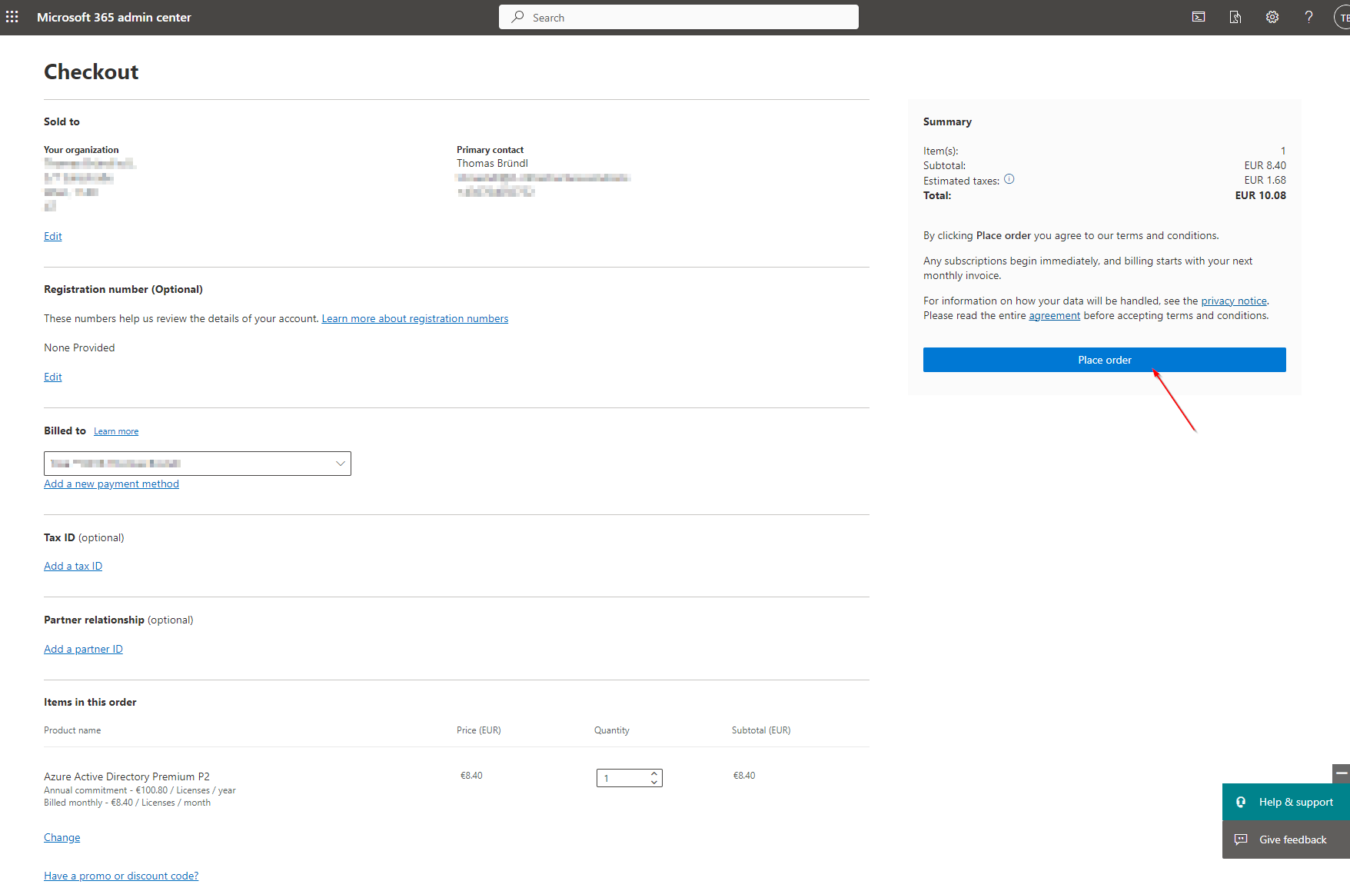1350x891 pixels.
Task: Focus the Search box
Action: tap(679, 17)
